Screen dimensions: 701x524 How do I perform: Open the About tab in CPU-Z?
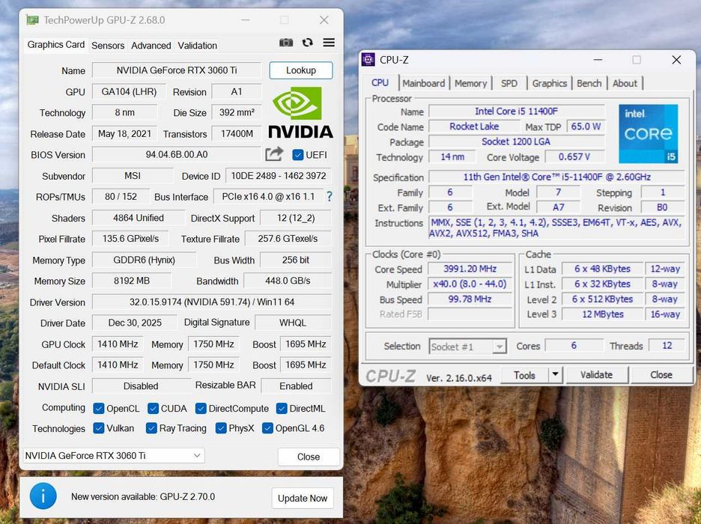[625, 83]
